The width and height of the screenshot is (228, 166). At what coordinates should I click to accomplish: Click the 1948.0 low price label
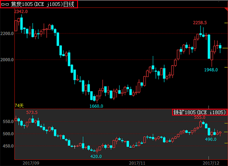point(211,70)
